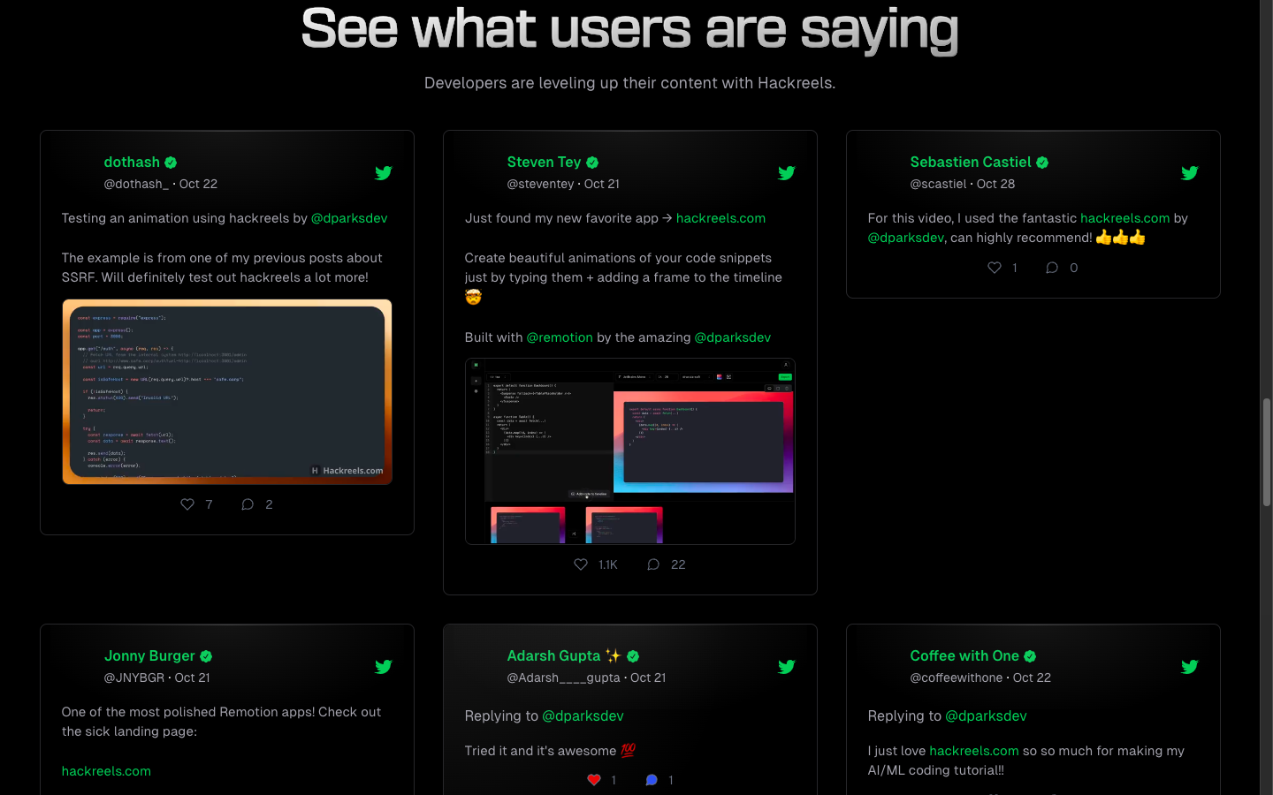Click hackreels.com link in Coffee with One's tweet
1273x795 pixels.
974,751
